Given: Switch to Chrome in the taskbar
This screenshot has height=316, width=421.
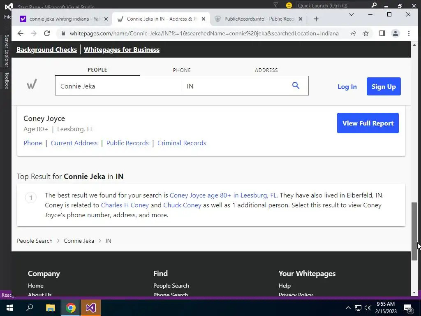Looking at the screenshot, I should (71, 308).
